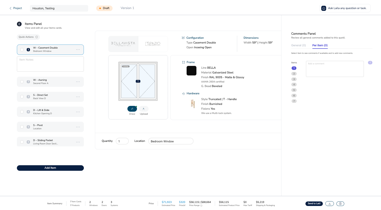Go back to Project

coord(16,8)
